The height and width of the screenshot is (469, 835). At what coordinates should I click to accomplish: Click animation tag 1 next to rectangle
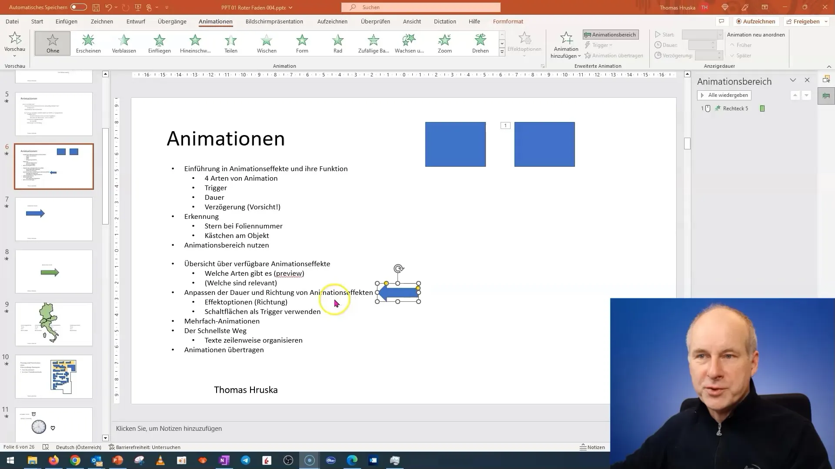click(x=505, y=126)
